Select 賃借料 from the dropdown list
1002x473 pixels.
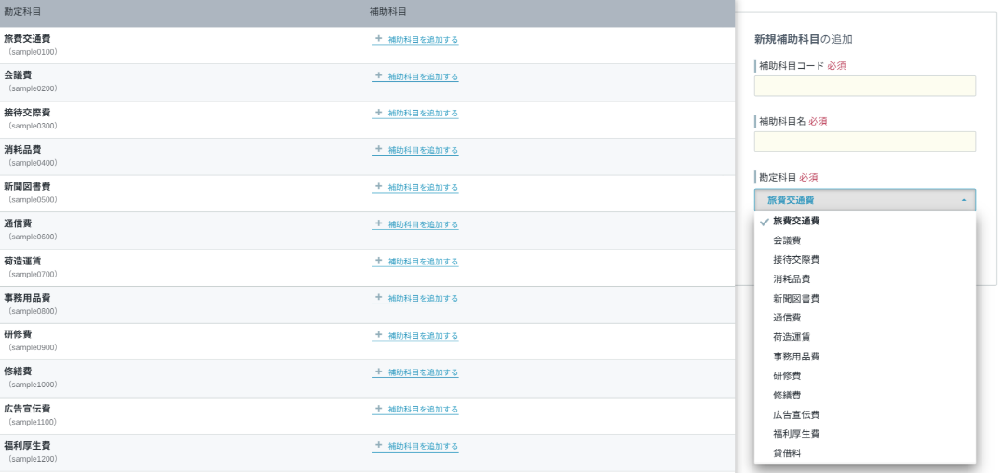pos(864,453)
